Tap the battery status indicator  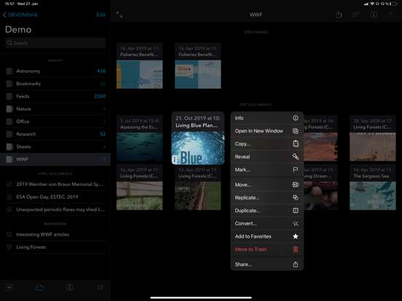(x=393, y=4)
